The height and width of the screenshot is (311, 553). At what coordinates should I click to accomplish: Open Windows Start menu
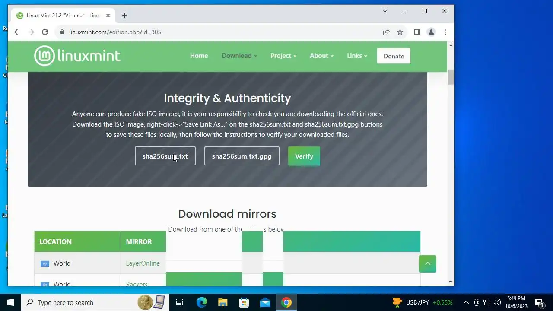[10, 302]
